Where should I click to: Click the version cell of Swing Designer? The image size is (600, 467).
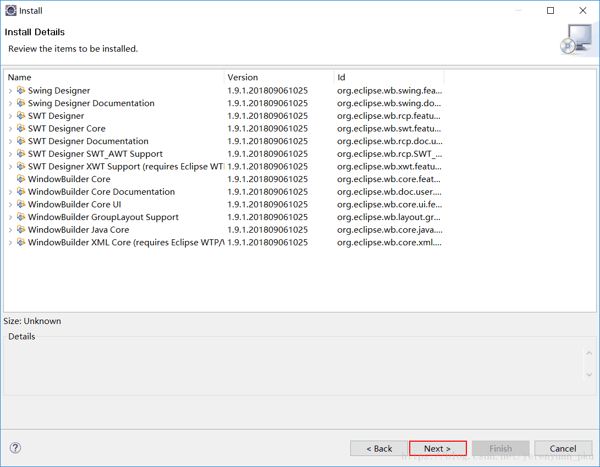(x=267, y=91)
